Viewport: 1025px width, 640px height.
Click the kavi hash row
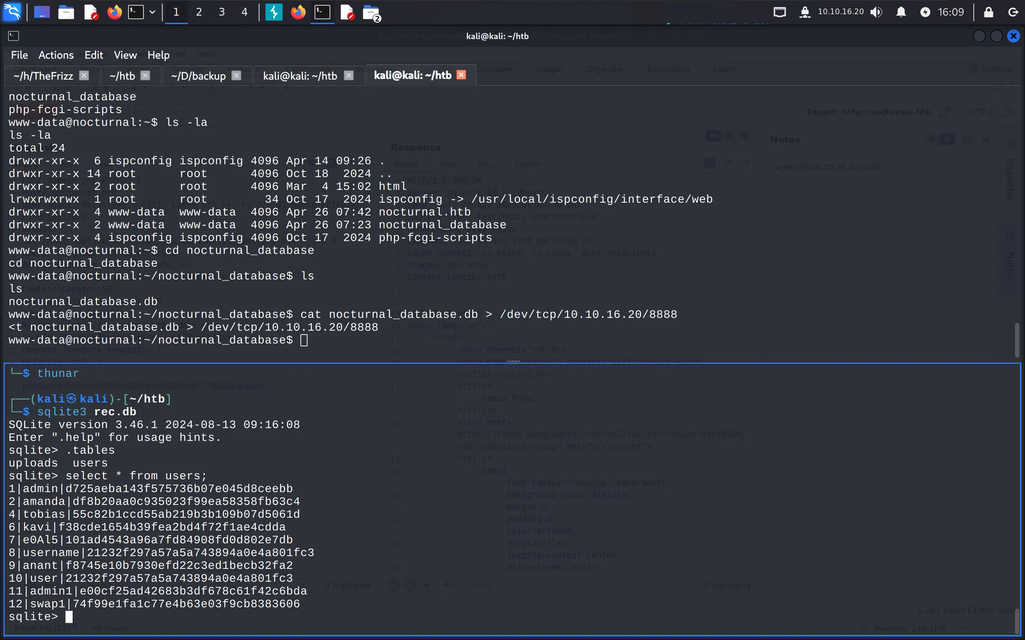pos(147,527)
